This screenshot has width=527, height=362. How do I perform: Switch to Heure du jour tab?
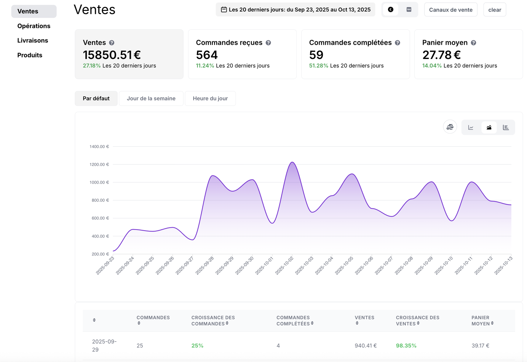210,98
